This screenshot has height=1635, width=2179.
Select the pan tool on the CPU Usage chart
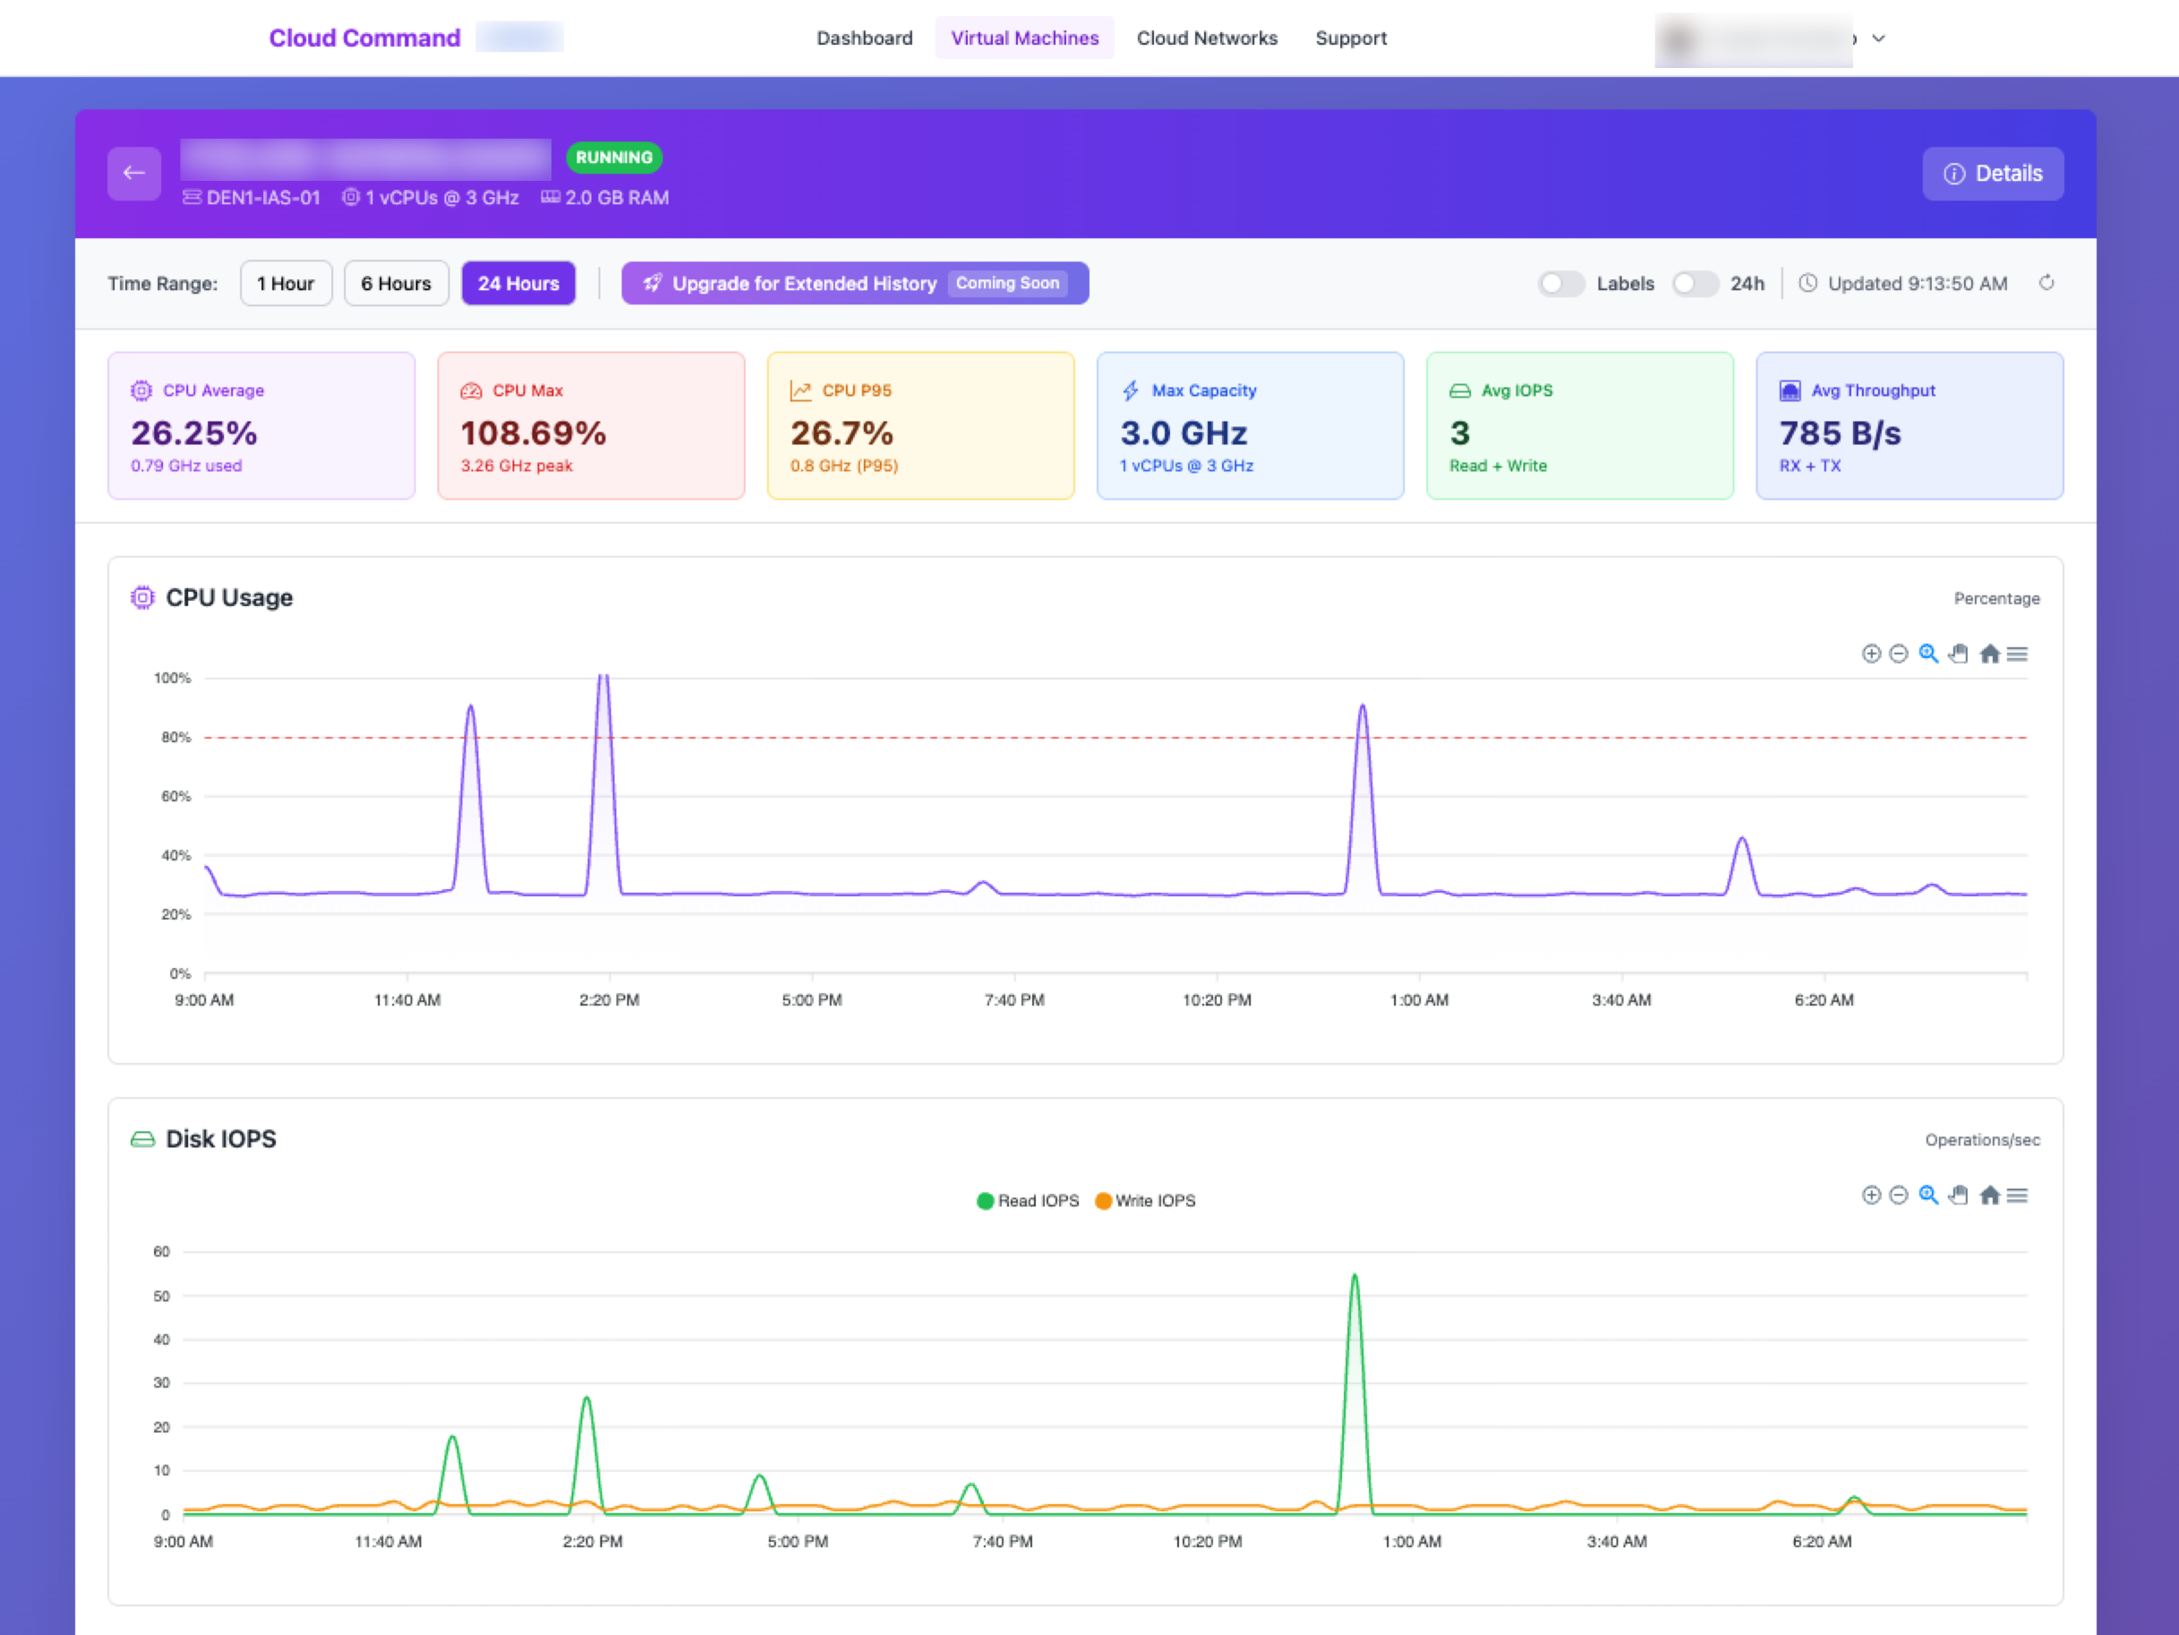point(1959,655)
